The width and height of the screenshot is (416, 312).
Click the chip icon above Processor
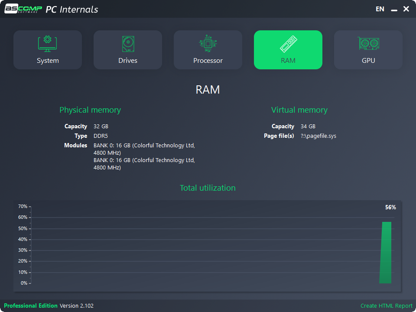pos(208,43)
